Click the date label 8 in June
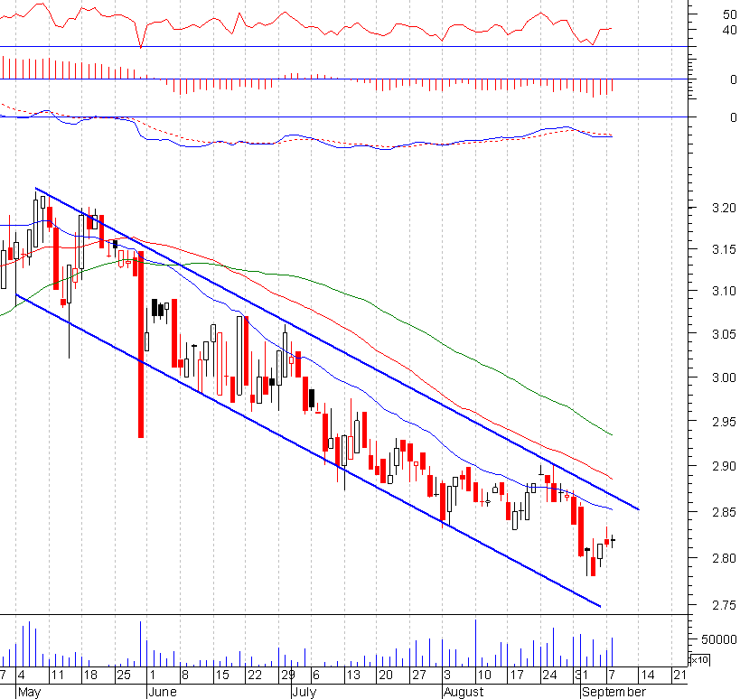The height and width of the screenshot is (699, 740). click(185, 675)
